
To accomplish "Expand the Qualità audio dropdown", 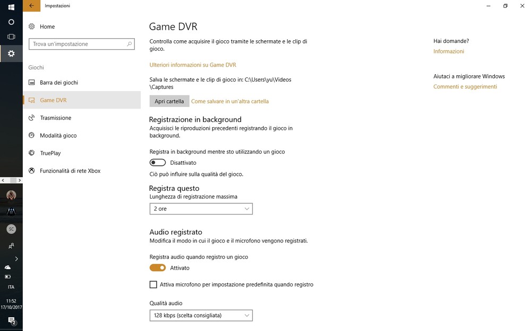I will point(201,316).
